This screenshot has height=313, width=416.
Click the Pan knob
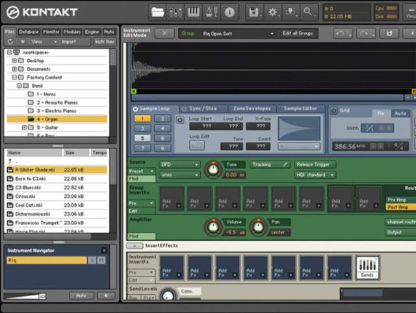258,226
